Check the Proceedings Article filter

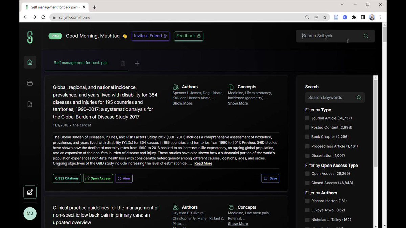click(x=307, y=146)
